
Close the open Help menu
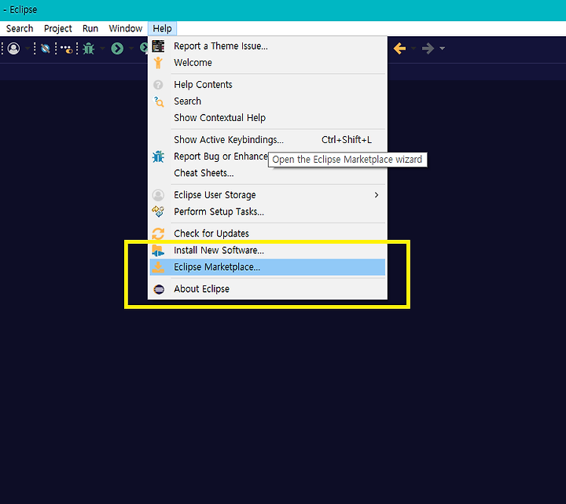[162, 28]
